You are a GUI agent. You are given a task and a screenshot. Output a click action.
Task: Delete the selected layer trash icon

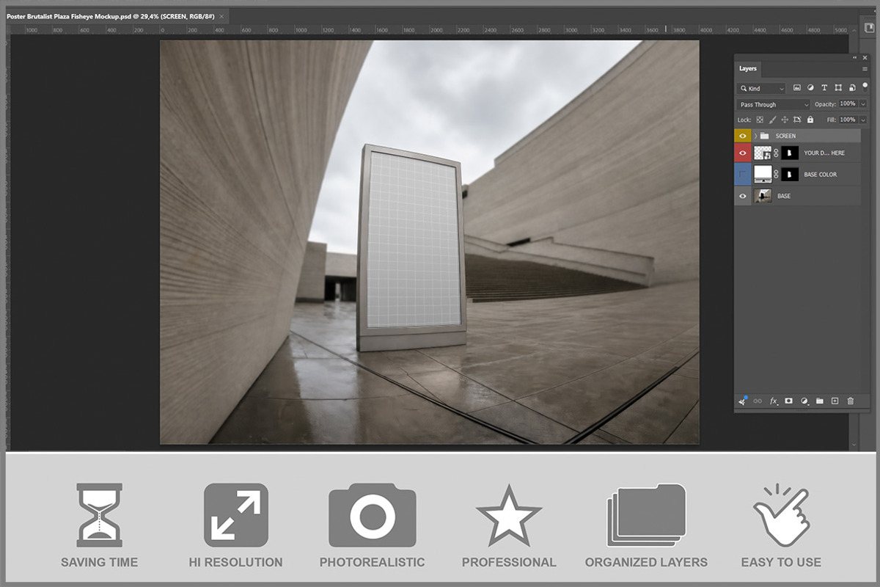851,401
